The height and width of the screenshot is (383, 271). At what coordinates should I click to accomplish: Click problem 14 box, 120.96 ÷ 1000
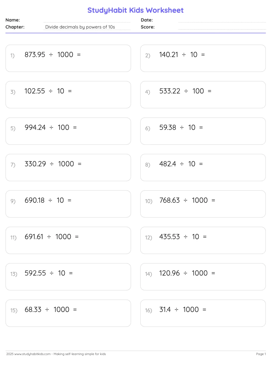[x=203, y=277]
